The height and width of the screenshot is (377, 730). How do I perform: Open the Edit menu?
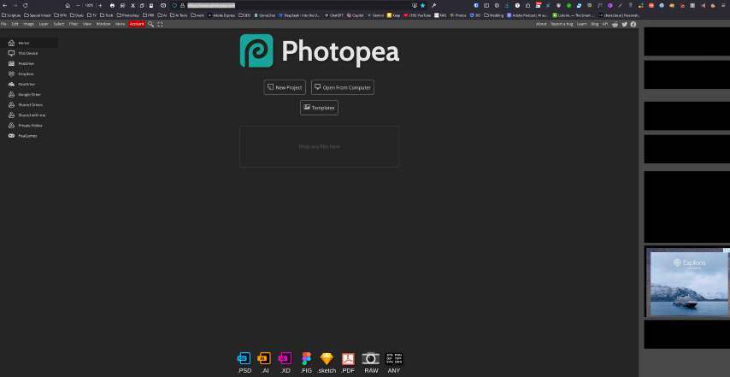pos(15,24)
